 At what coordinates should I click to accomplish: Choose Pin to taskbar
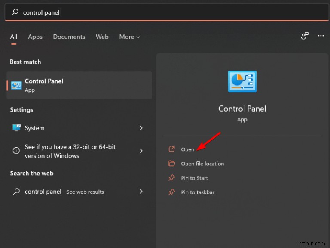[198, 192]
